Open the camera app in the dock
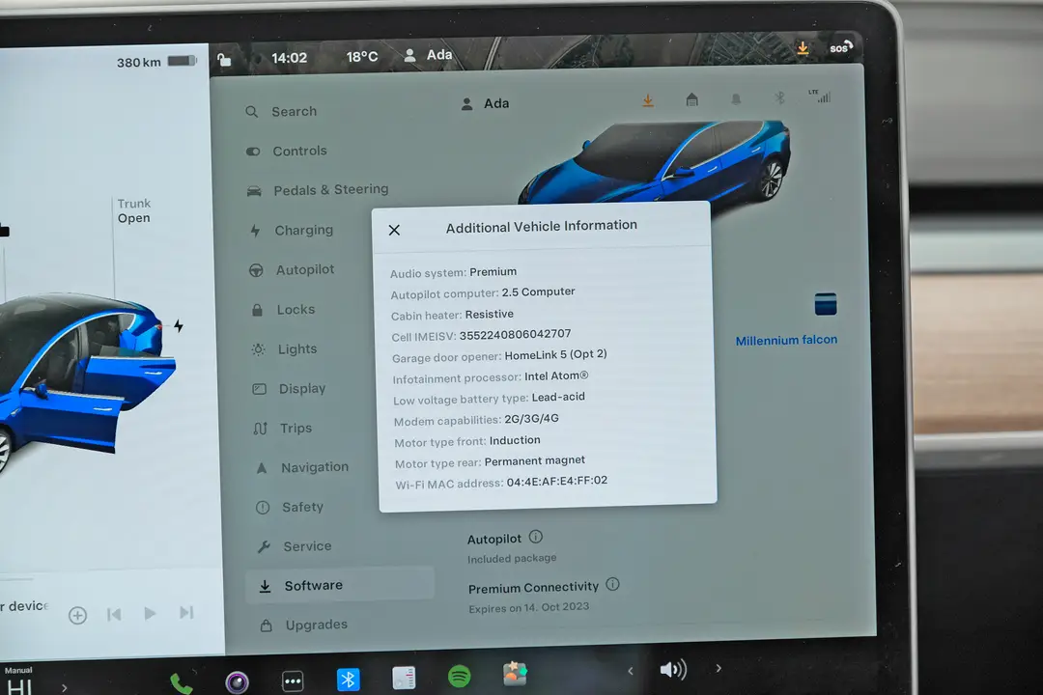The height and width of the screenshot is (695, 1043). 237,681
